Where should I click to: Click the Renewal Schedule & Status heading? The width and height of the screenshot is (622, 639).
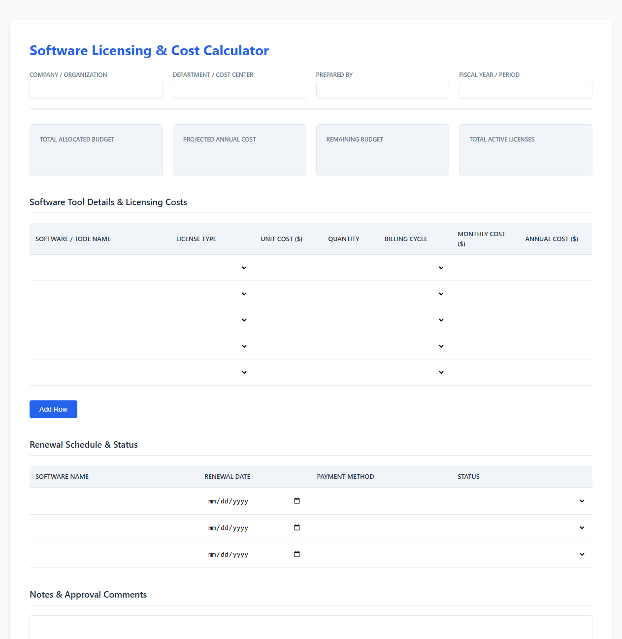pyautogui.click(x=84, y=445)
